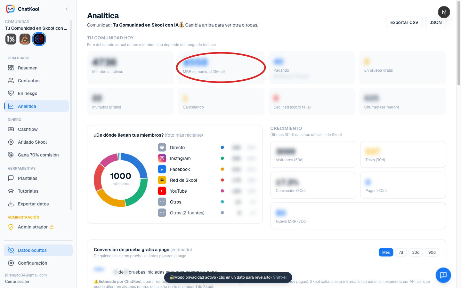Open the En riesgo heart item
Screen dimensions: 461x288
click(x=36, y=93)
